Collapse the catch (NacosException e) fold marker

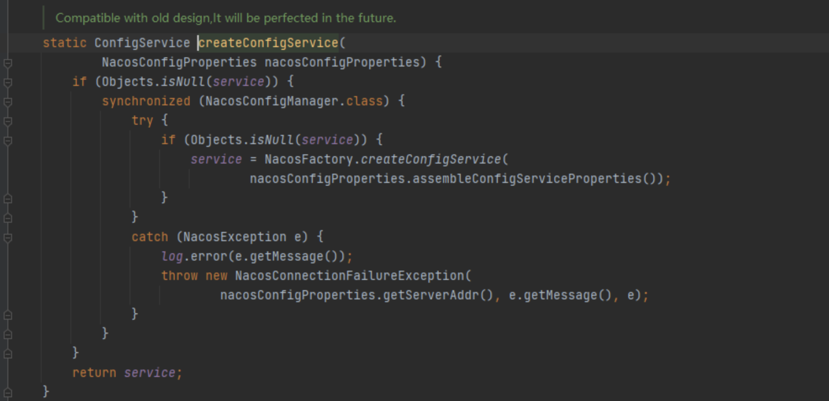[x=7, y=237]
